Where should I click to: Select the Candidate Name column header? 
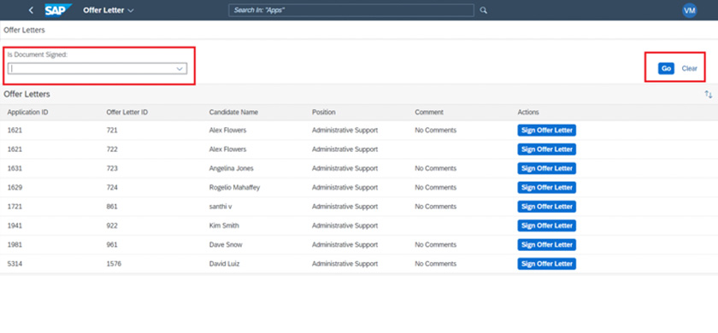tap(233, 112)
